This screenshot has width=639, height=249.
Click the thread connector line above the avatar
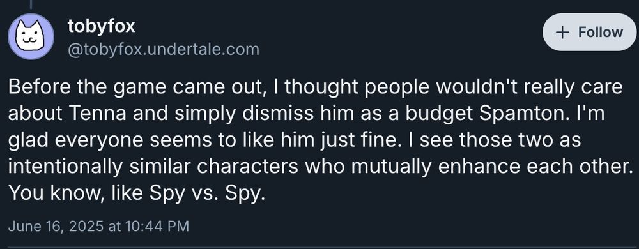(x=31, y=4)
